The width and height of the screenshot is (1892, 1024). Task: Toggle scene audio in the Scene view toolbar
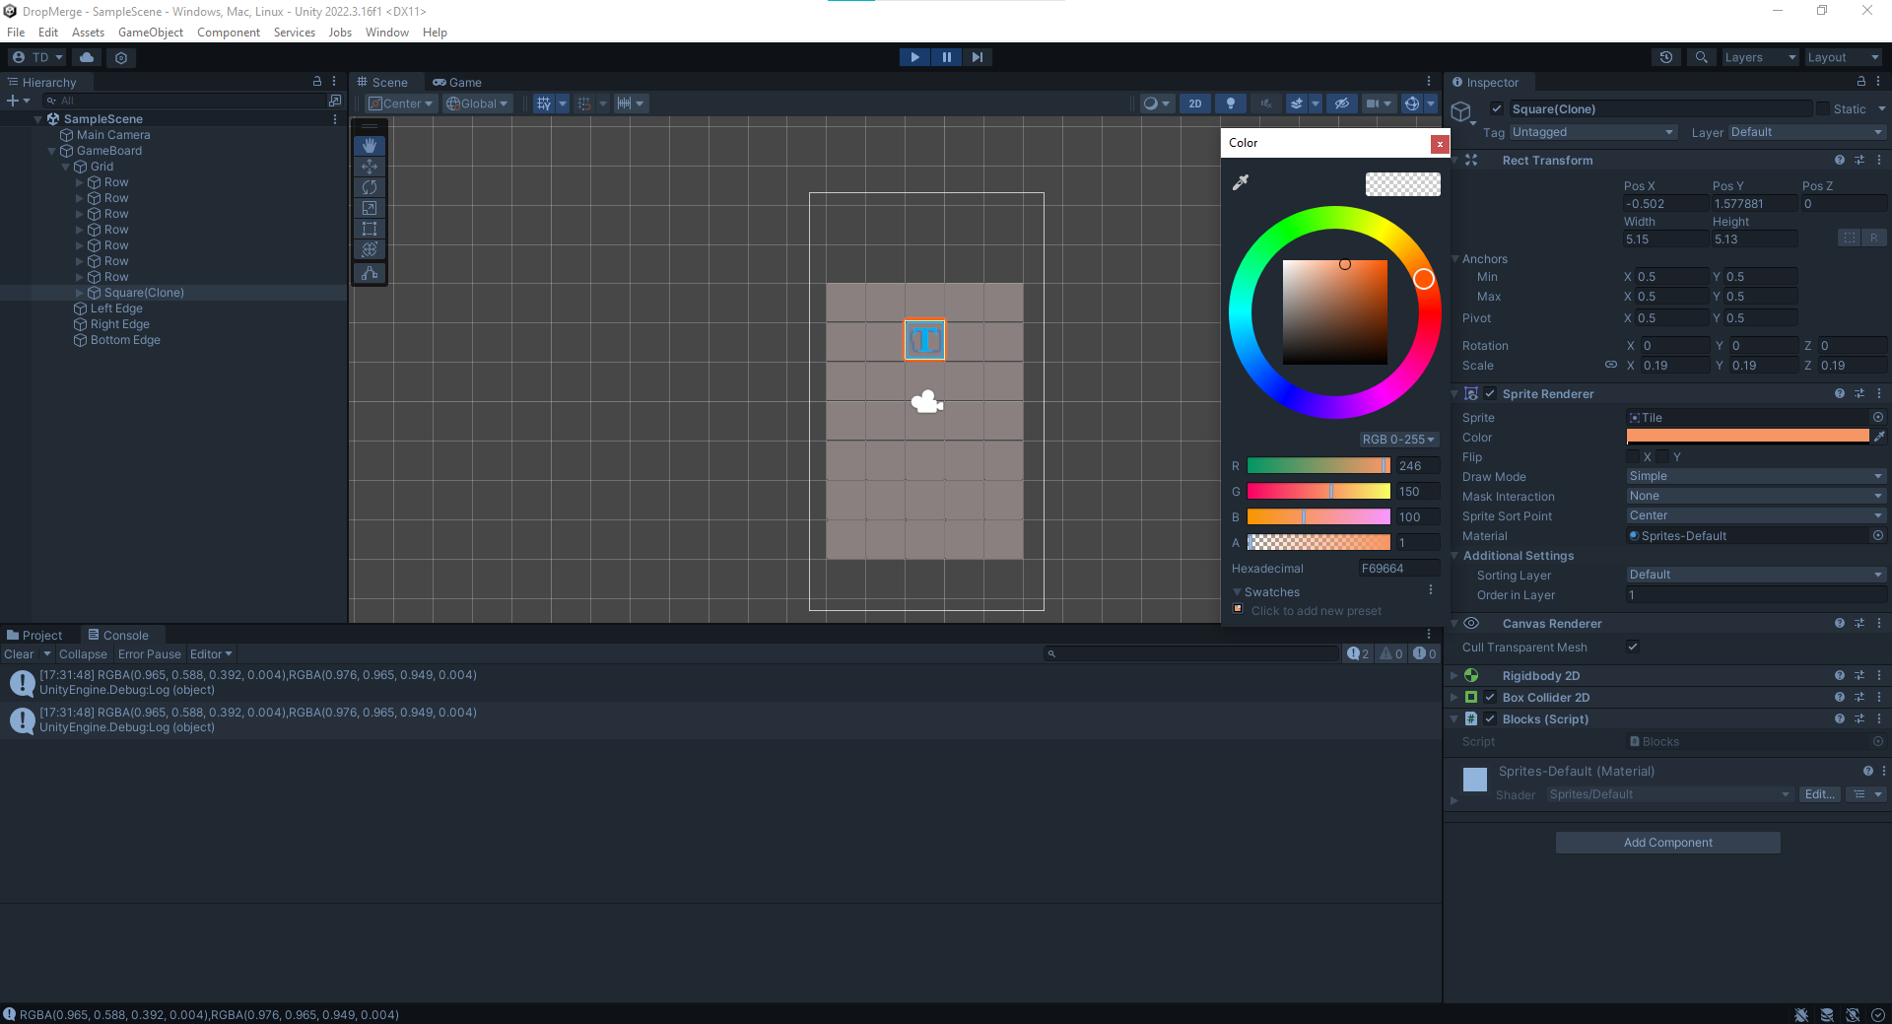[x=1265, y=102]
